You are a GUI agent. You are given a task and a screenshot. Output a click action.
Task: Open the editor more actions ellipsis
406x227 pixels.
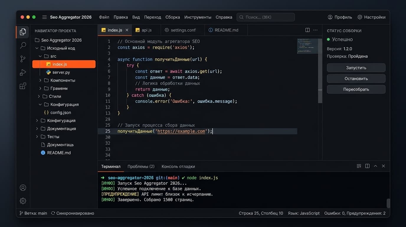point(315,30)
